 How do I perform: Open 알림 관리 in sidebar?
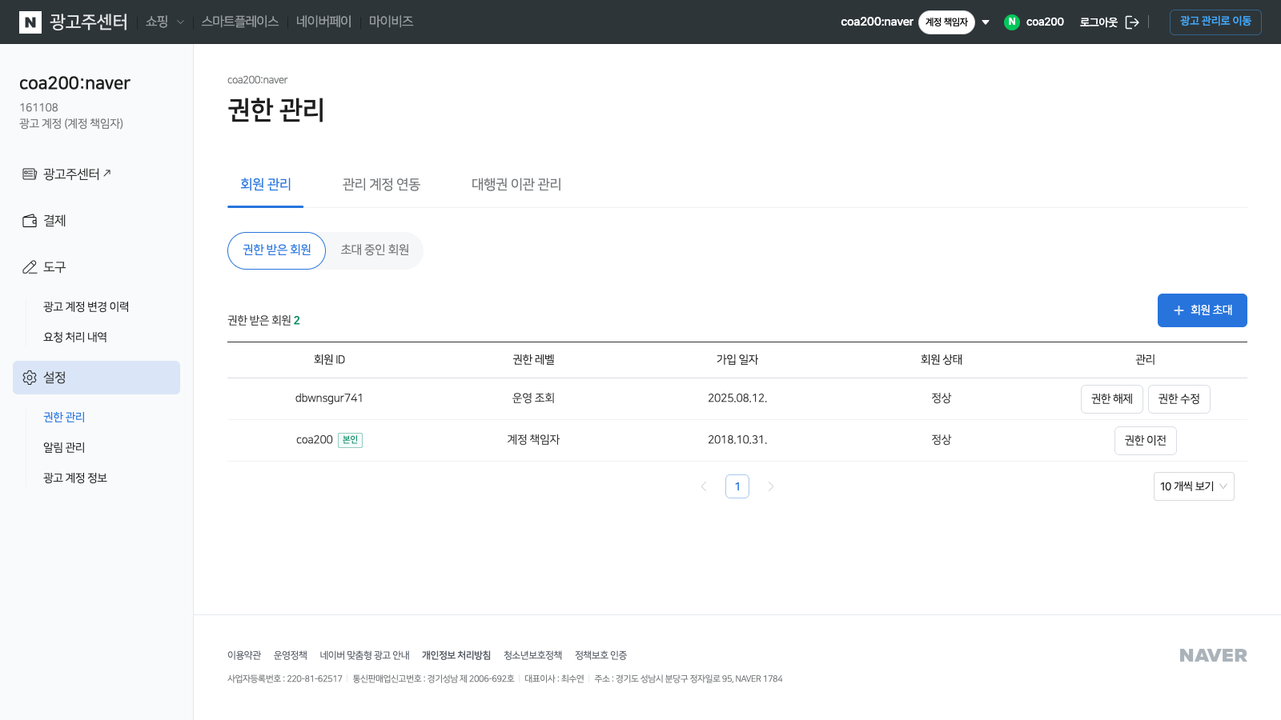coord(64,448)
